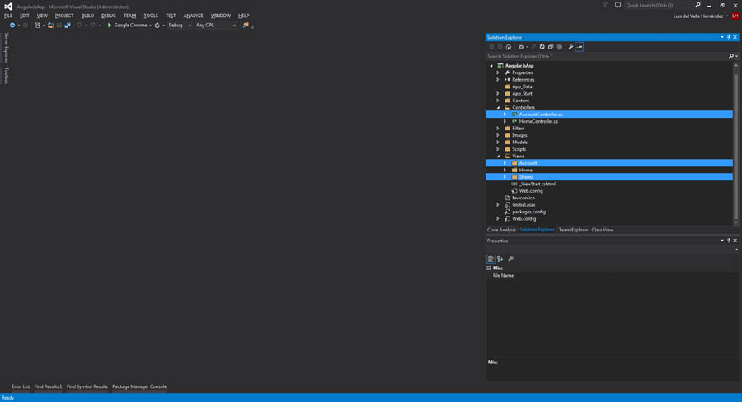Open the Debug configuration dropdown
The width and height of the screenshot is (742, 402).
pyautogui.click(x=179, y=26)
